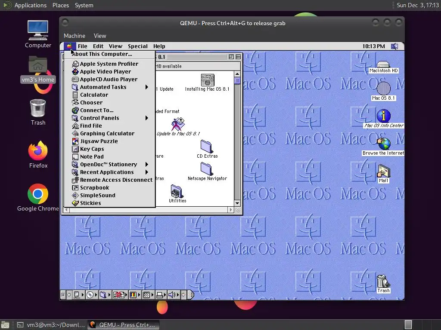441x330 pixels.
Task: Click the Finder window scroll up arrow
Action: click(x=237, y=74)
